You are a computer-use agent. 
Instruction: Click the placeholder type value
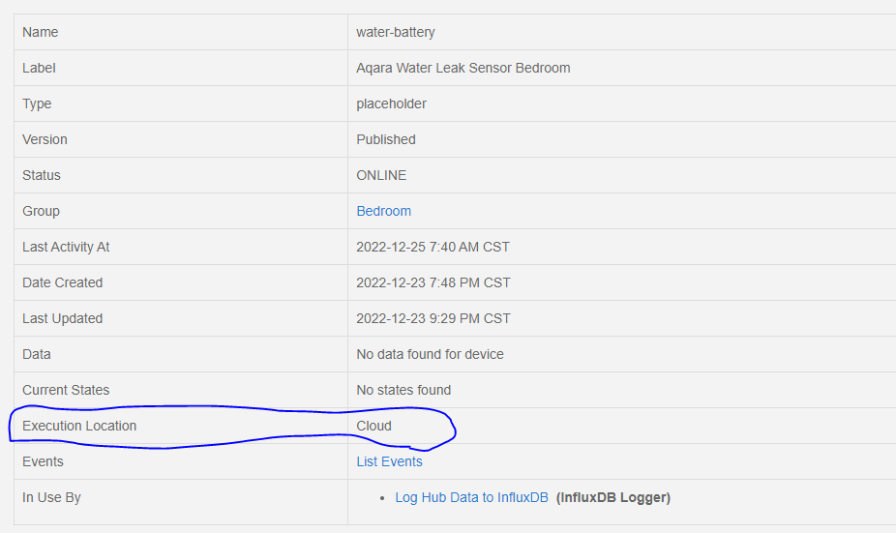[391, 104]
